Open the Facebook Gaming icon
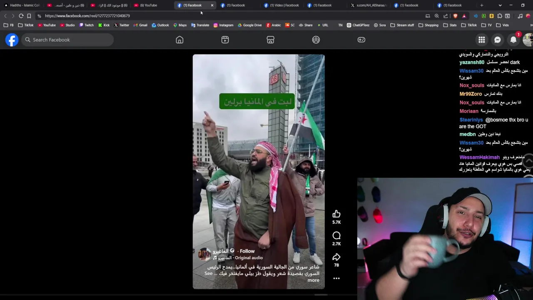This screenshot has width=533, height=300. pyautogui.click(x=361, y=40)
